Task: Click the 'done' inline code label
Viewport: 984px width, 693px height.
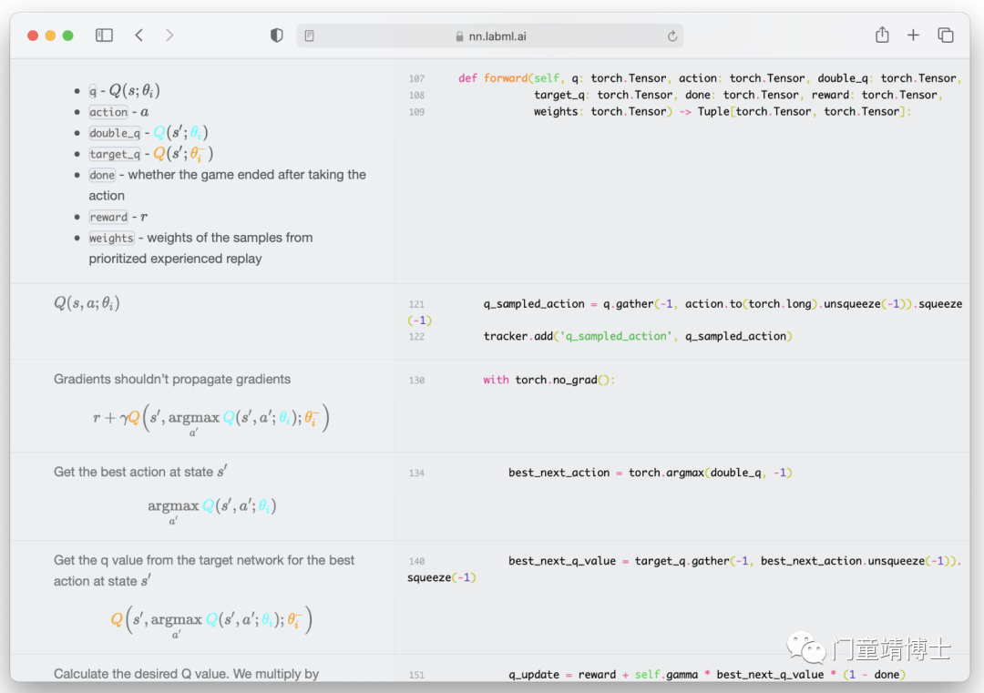Action: tap(102, 175)
